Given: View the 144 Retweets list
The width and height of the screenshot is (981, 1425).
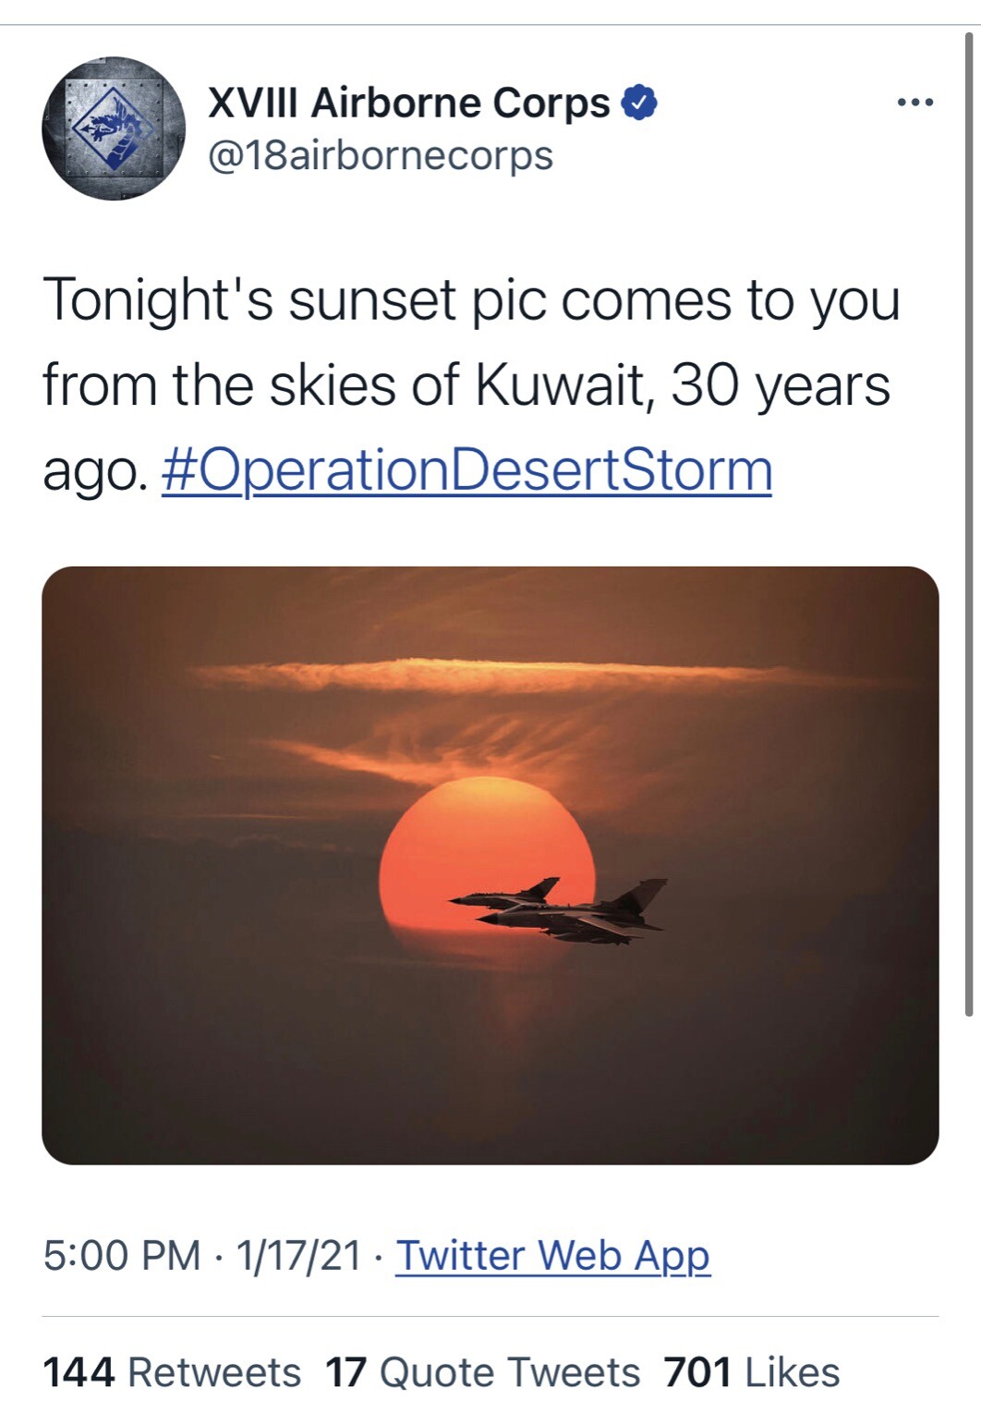Looking at the screenshot, I should coord(172,1372).
